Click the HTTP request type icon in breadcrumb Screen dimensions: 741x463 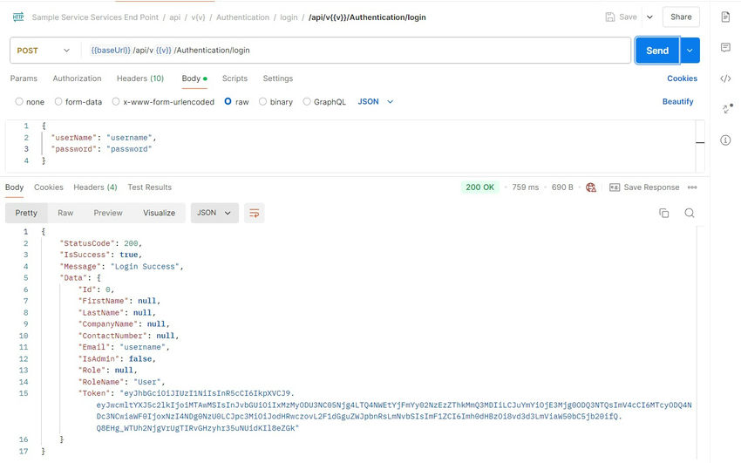coord(18,17)
